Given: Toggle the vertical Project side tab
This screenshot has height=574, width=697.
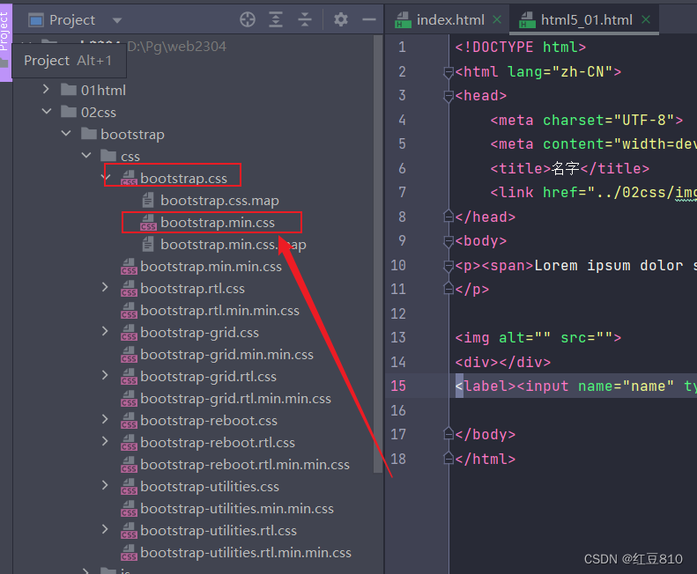Looking at the screenshot, I should tap(5, 43).
